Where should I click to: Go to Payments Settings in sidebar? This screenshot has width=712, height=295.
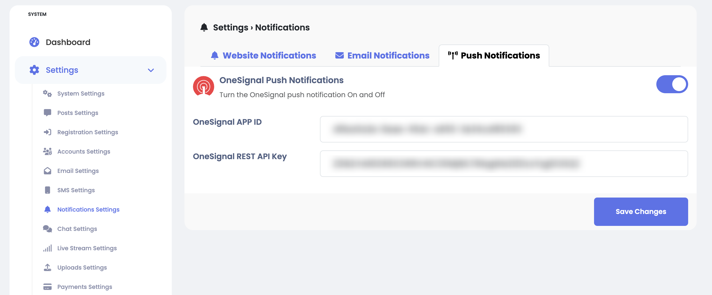[x=85, y=287]
